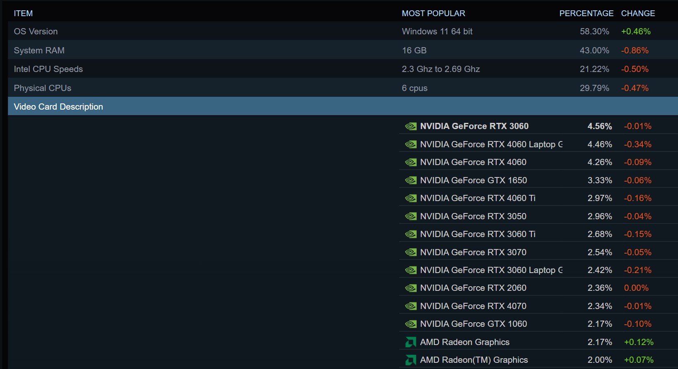This screenshot has height=369, width=678.
Task: Click NVIDIA icon beside RTX 3060 Ti
Action: (x=411, y=234)
